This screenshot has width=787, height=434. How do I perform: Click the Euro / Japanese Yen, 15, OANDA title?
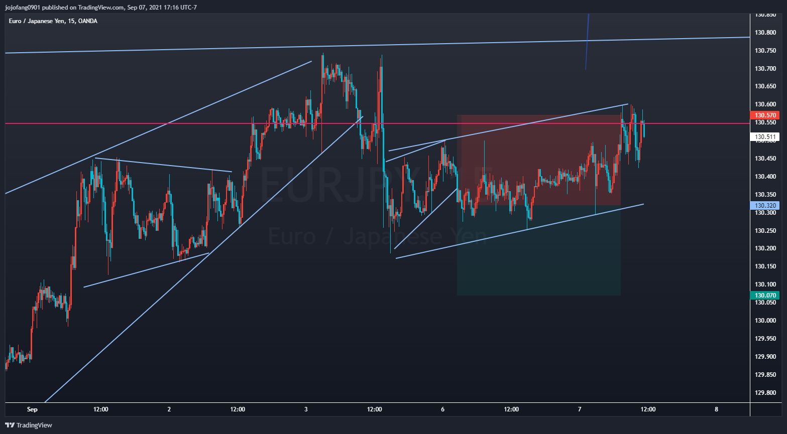point(53,21)
